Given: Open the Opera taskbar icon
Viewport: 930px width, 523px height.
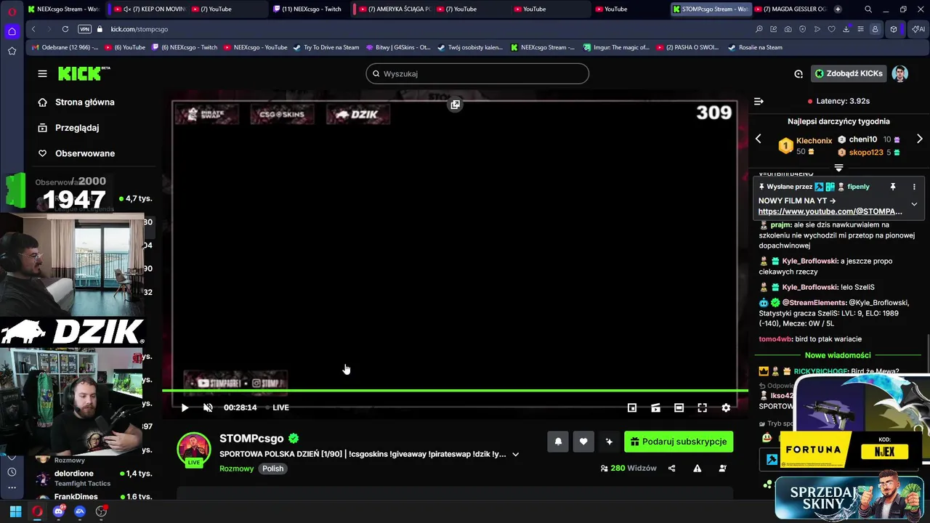Looking at the screenshot, I should tap(37, 511).
